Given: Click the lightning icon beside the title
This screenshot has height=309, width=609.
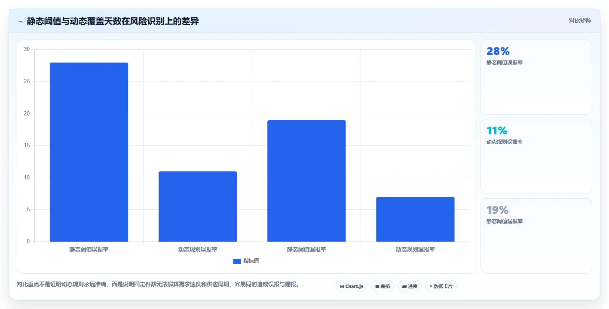Looking at the screenshot, I should point(21,21).
